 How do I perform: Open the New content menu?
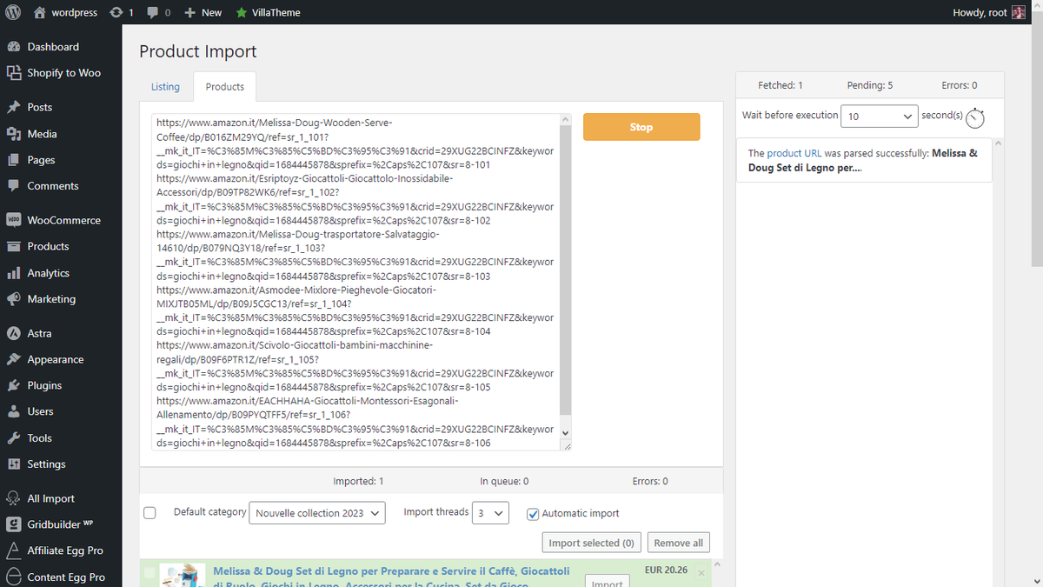click(203, 12)
